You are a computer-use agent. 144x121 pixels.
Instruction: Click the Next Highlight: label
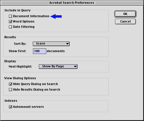point(20,67)
